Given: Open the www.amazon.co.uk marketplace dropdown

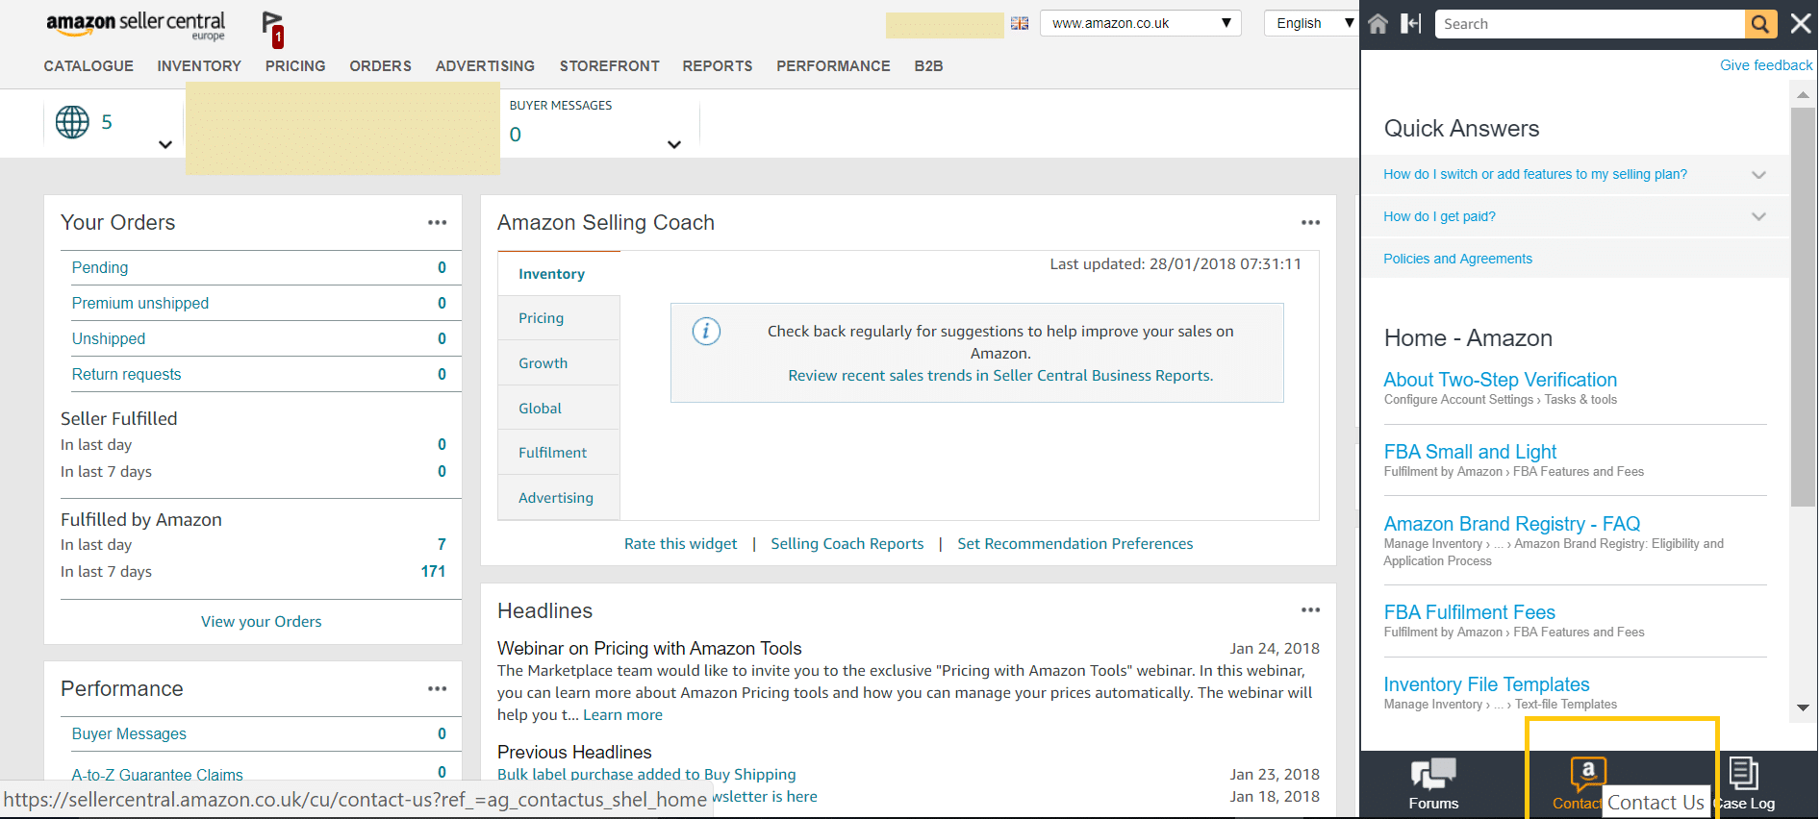Looking at the screenshot, I should (x=1140, y=23).
